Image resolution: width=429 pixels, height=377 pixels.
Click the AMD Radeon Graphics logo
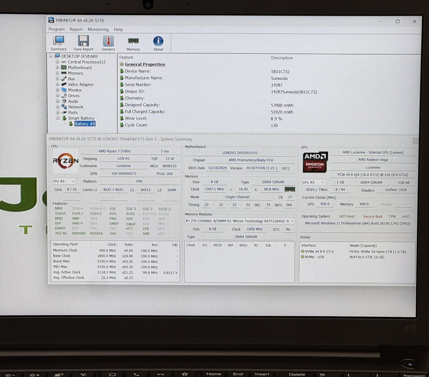[315, 162]
